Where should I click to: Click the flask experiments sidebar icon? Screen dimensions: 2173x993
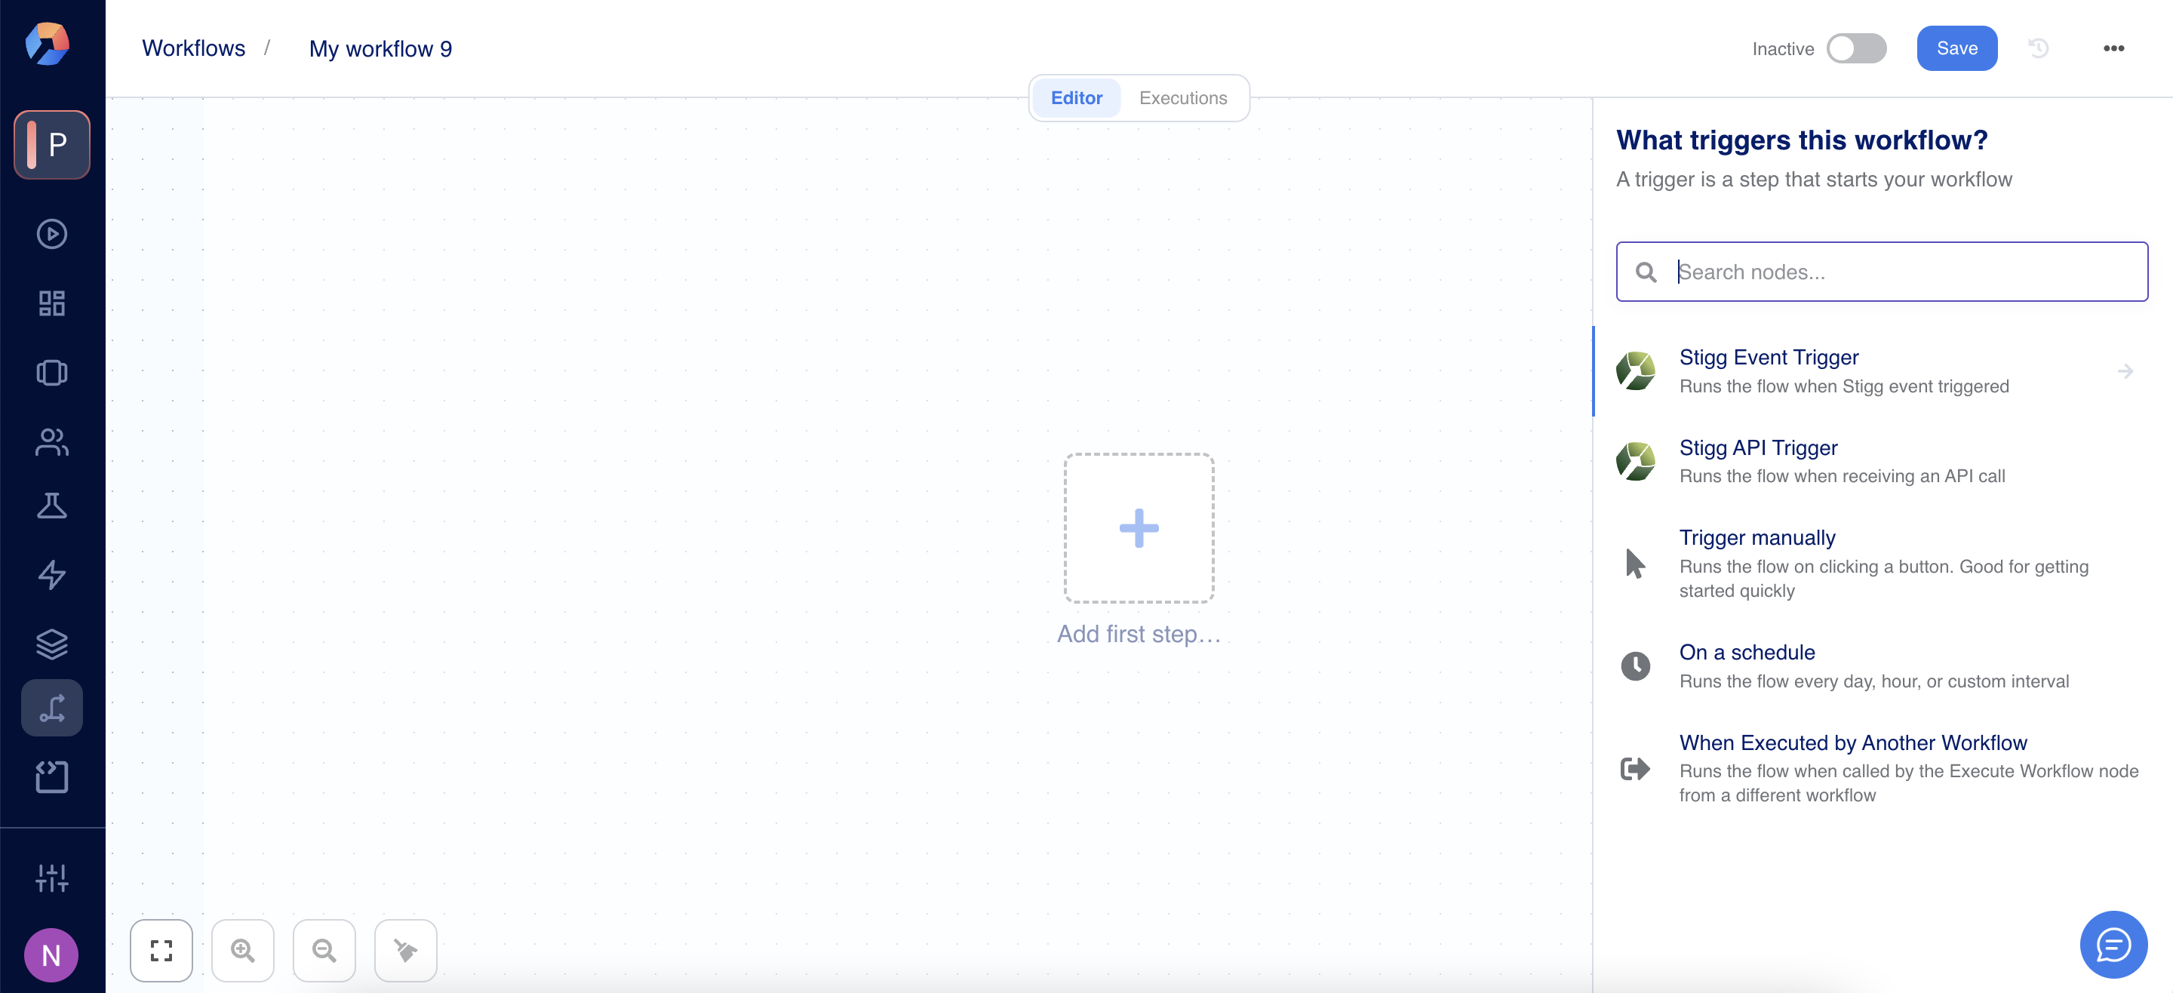(x=51, y=506)
